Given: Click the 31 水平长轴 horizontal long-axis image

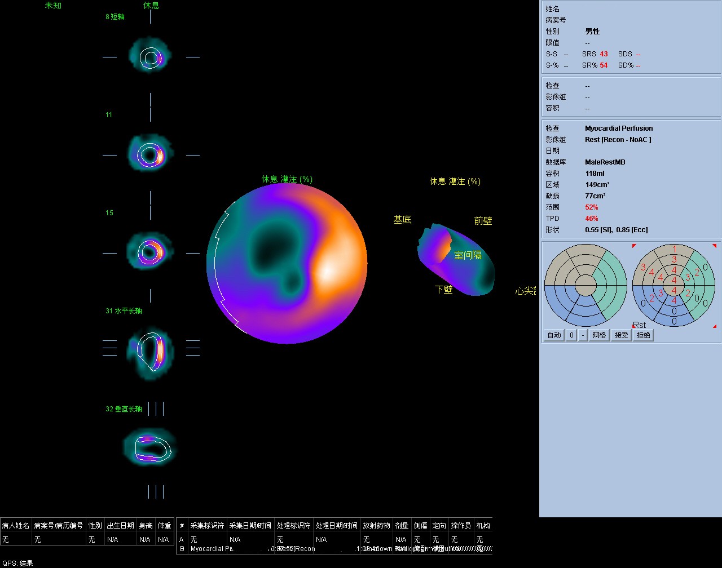Looking at the screenshot, I should click(x=150, y=349).
